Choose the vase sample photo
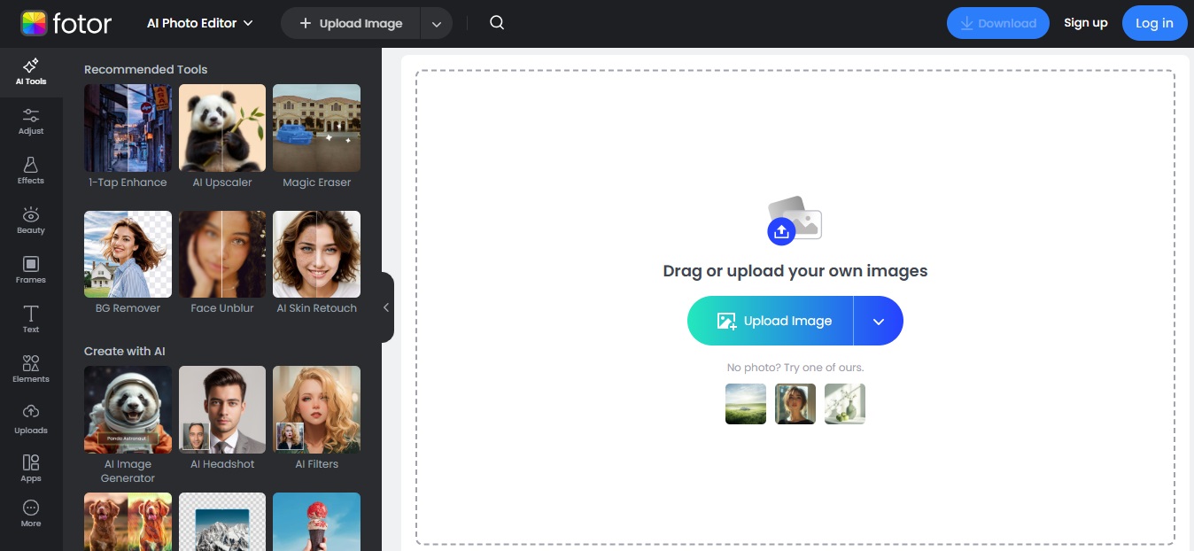The image size is (1194, 551). [x=845, y=404]
